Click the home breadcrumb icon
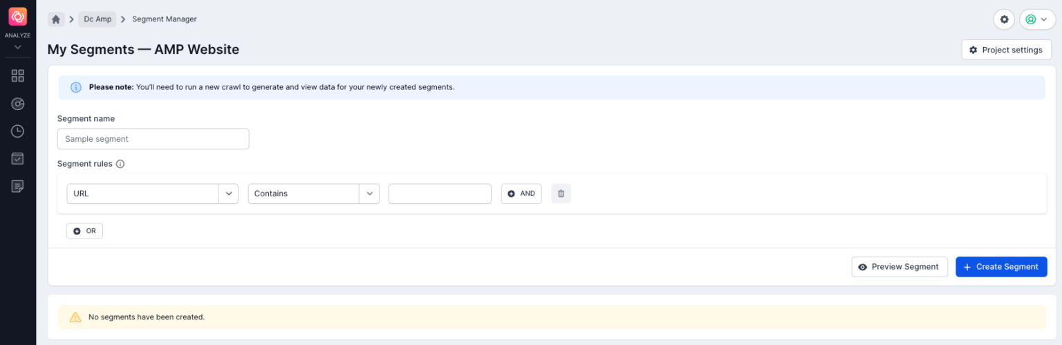The width and height of the screenshot is (1062, 345). coord(56,19)
